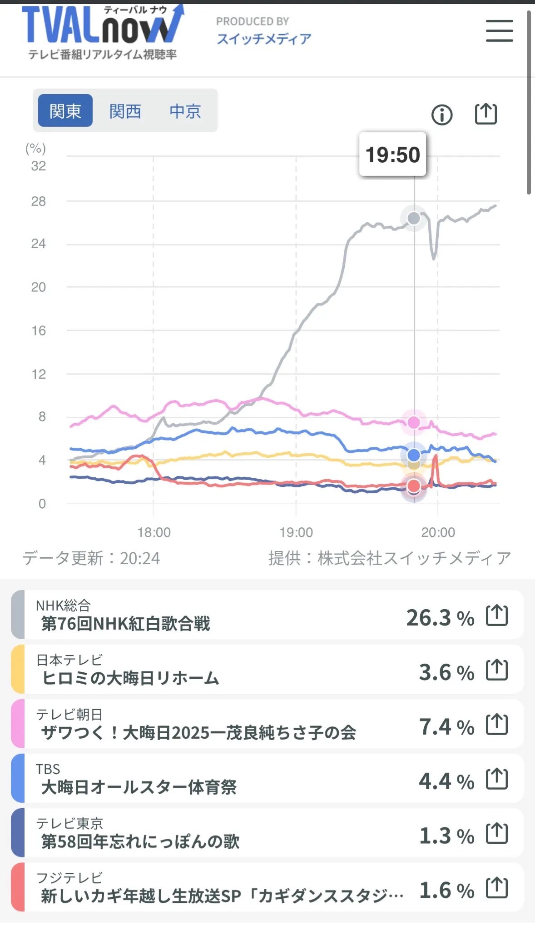Open the スイッチメディア producer link
The width and height of the screenshot is (535, 931).
(264, 39)
